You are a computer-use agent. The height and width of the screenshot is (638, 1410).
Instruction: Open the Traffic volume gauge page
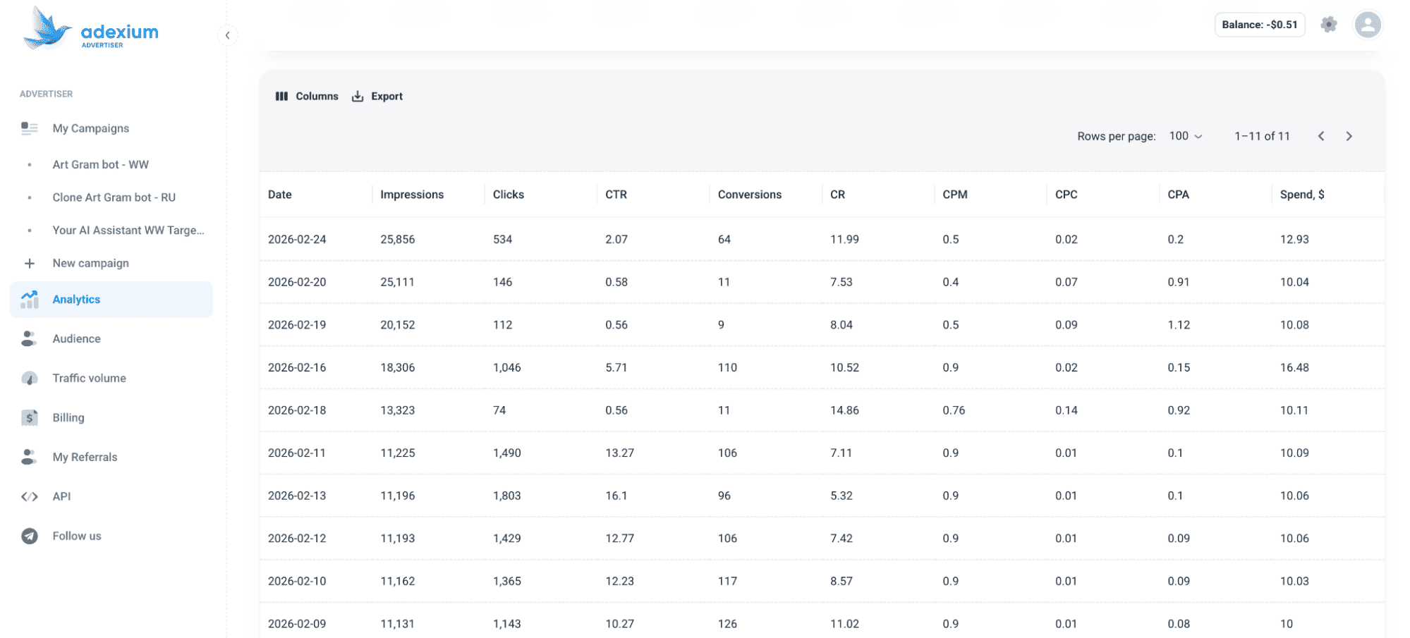[89, 378]
